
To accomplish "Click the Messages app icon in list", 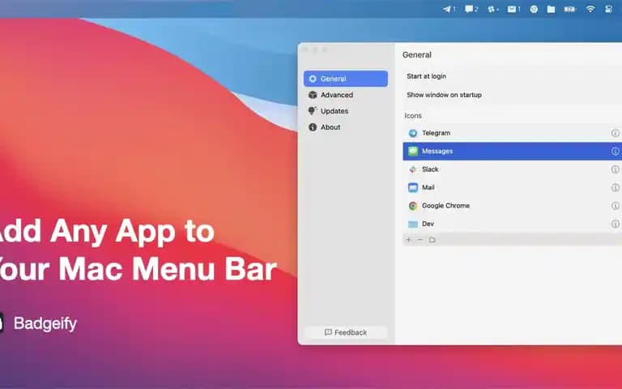I will [413, 152].
